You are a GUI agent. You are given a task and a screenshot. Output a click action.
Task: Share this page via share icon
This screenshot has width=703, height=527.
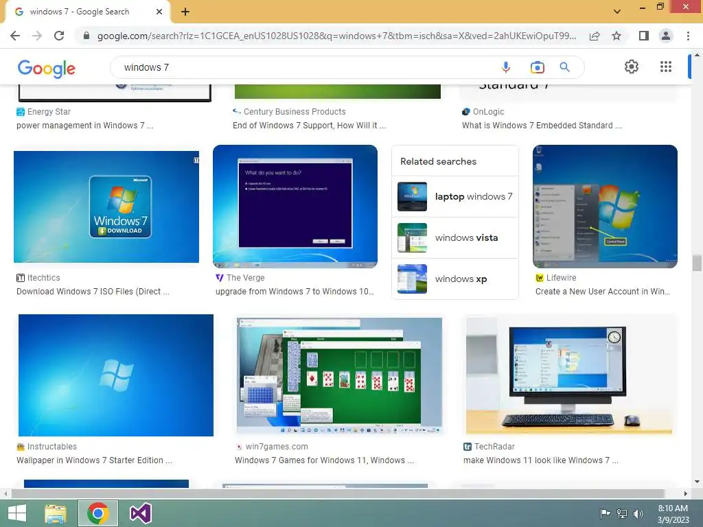coord(595,36)
